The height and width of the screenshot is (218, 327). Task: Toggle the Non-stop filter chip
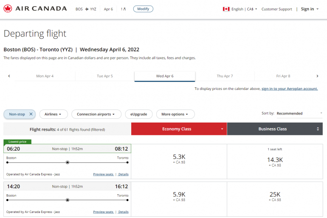click(x=17, y=114)
